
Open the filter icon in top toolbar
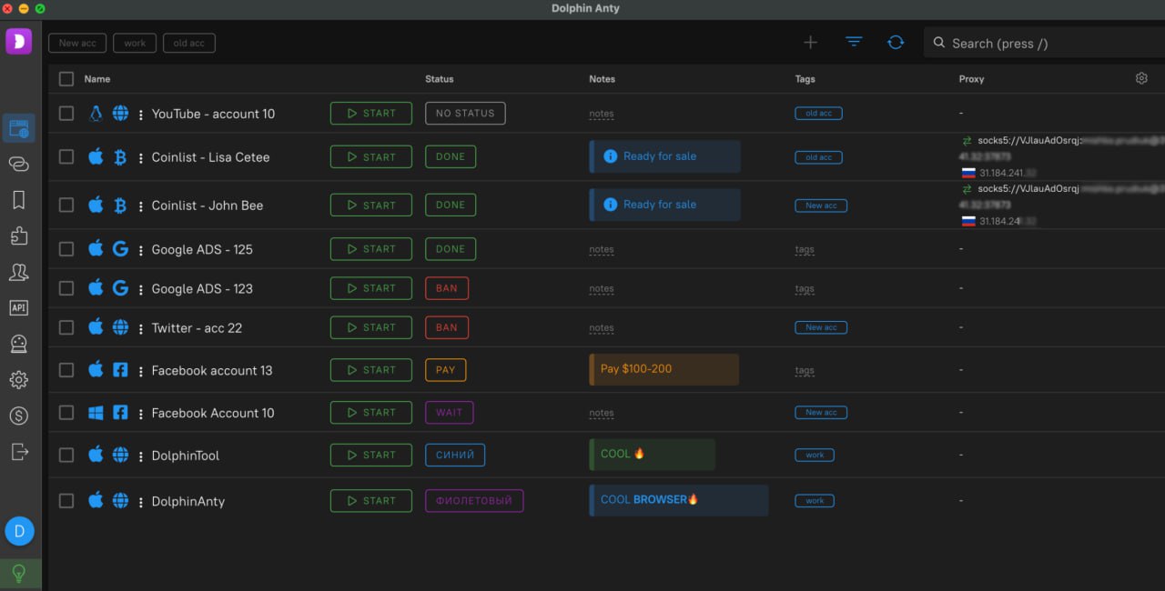(x=853, y=43)
